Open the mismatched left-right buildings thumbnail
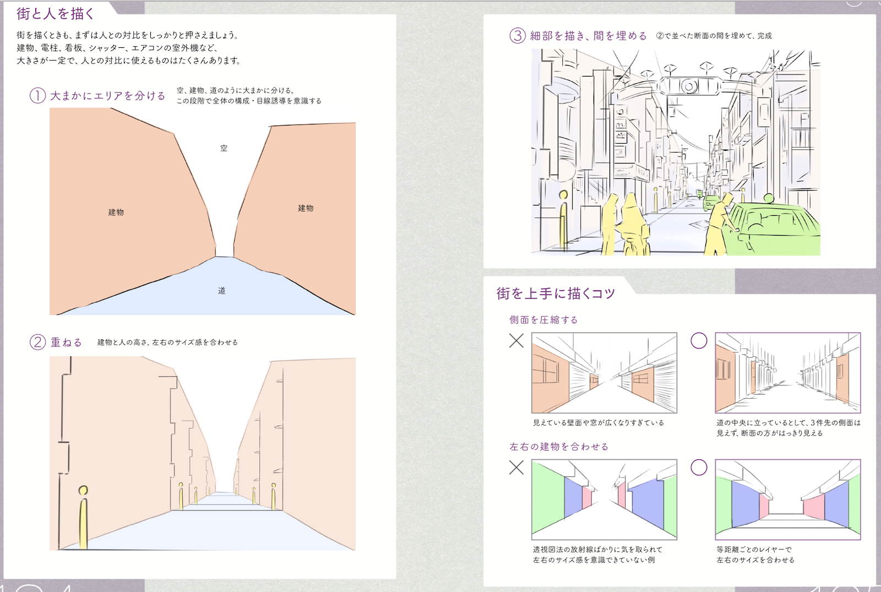881x592 pixels. coord(604,499)
